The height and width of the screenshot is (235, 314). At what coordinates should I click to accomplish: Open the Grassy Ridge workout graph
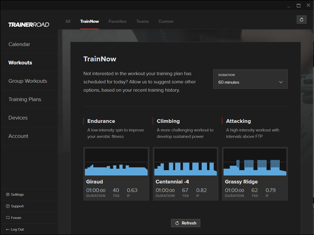pos(255,162)
